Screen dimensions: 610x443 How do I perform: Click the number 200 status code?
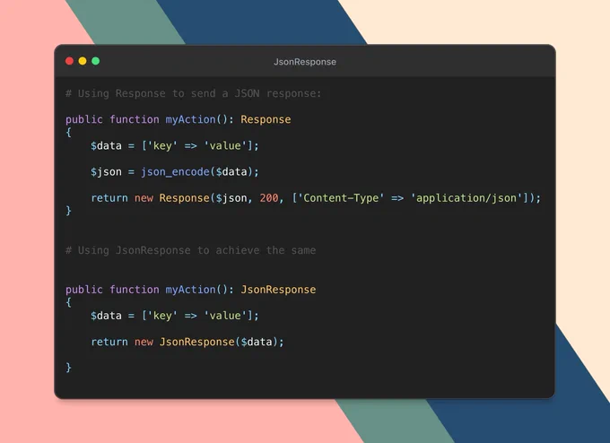coord(269,198)
